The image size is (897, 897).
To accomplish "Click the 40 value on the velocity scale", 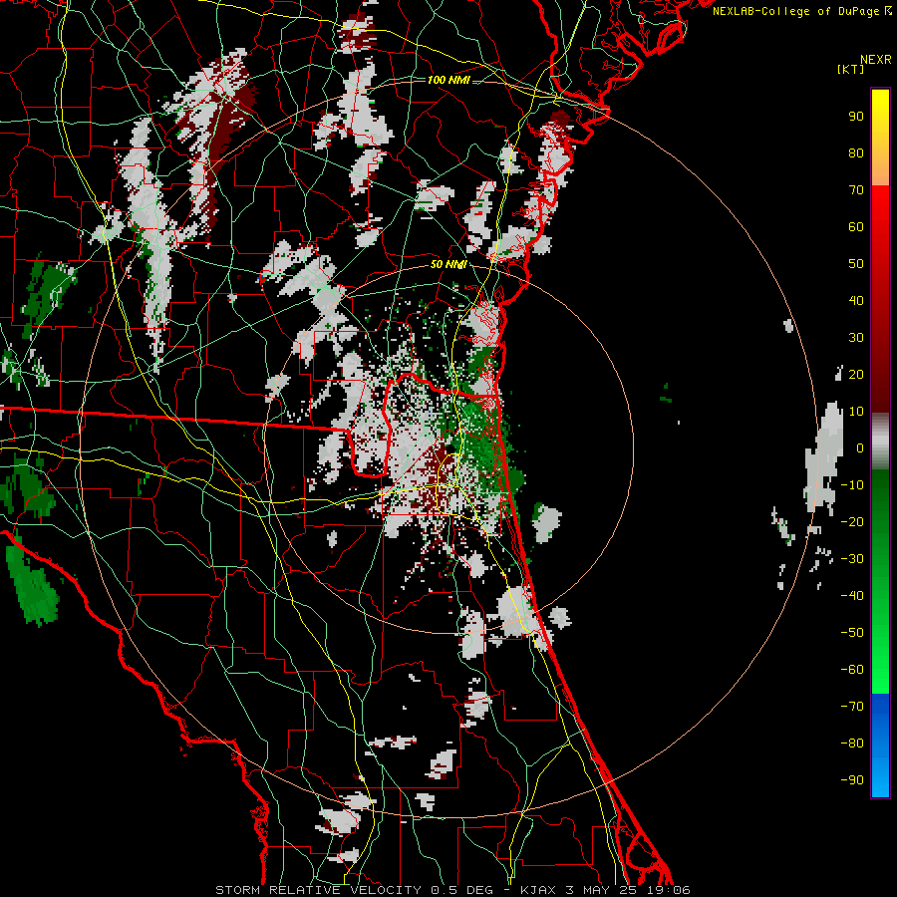I will pyautogui.click(x=856, y=301).
